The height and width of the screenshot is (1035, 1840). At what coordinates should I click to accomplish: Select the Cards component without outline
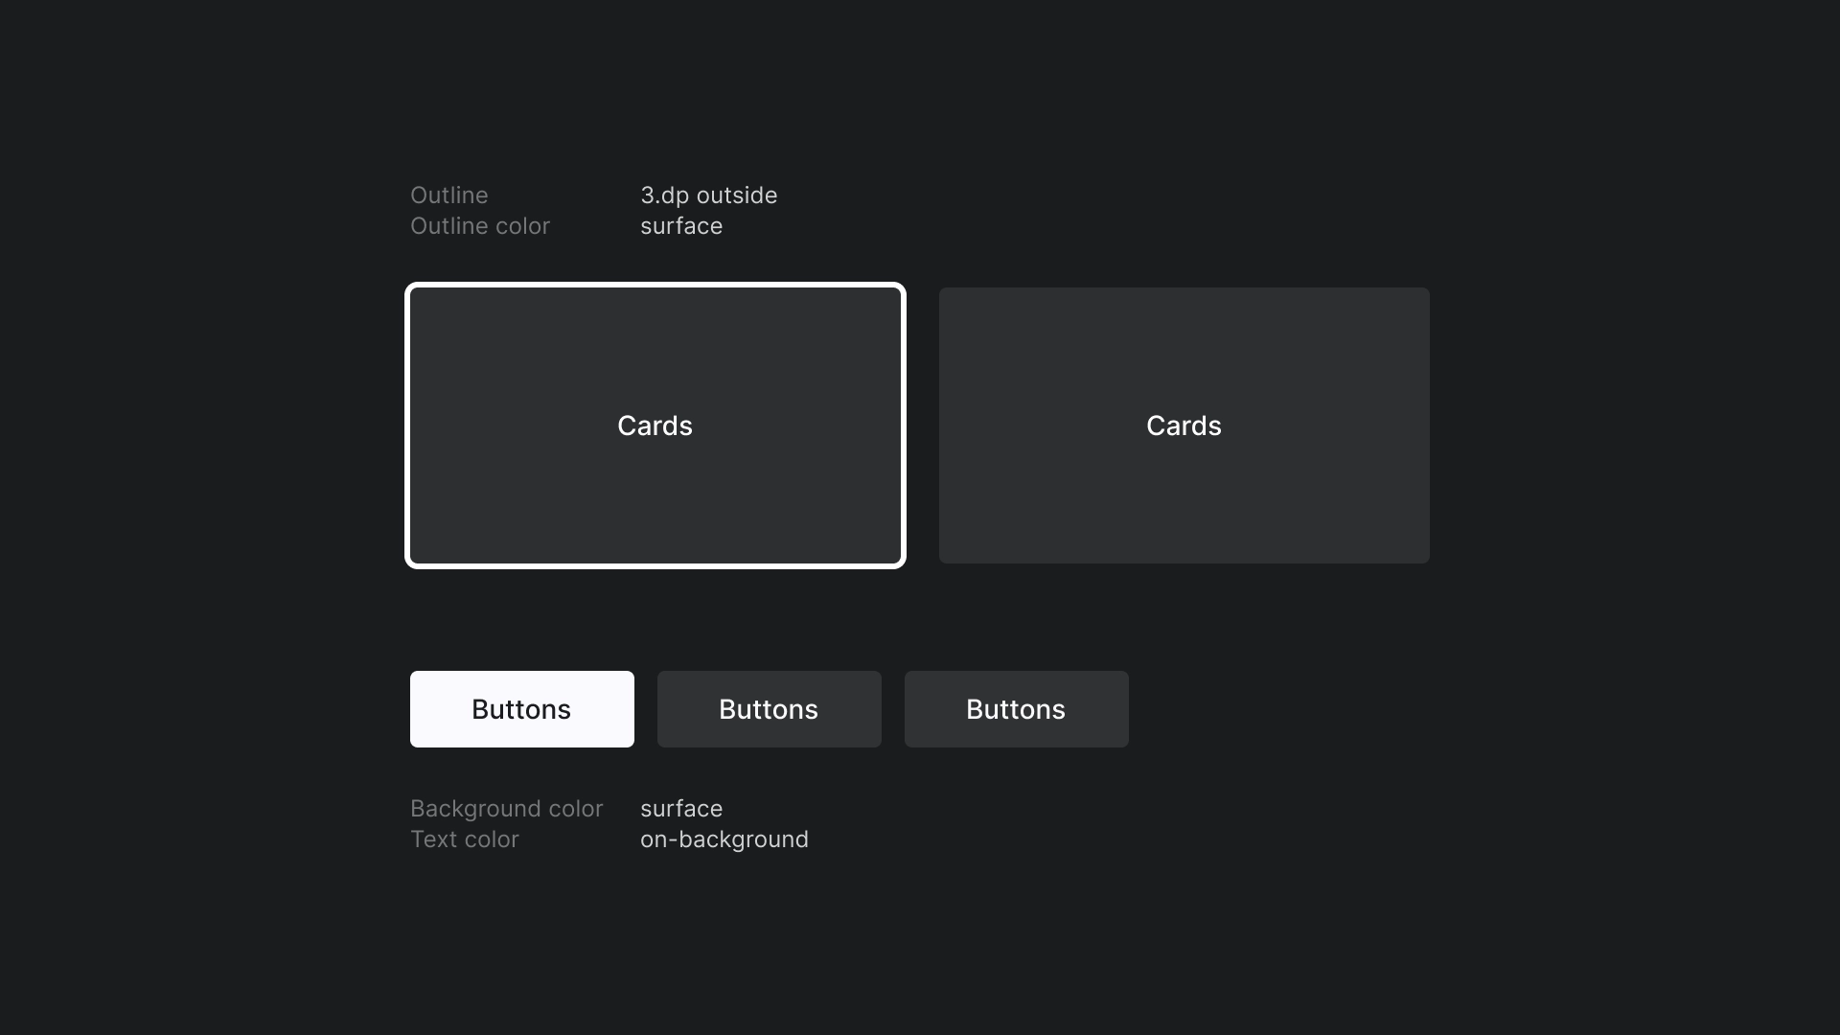click(1183, 425)
